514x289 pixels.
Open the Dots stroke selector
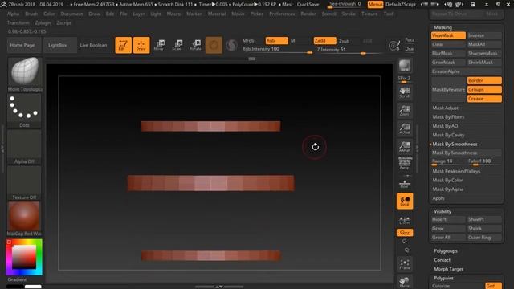click(25, 111)
